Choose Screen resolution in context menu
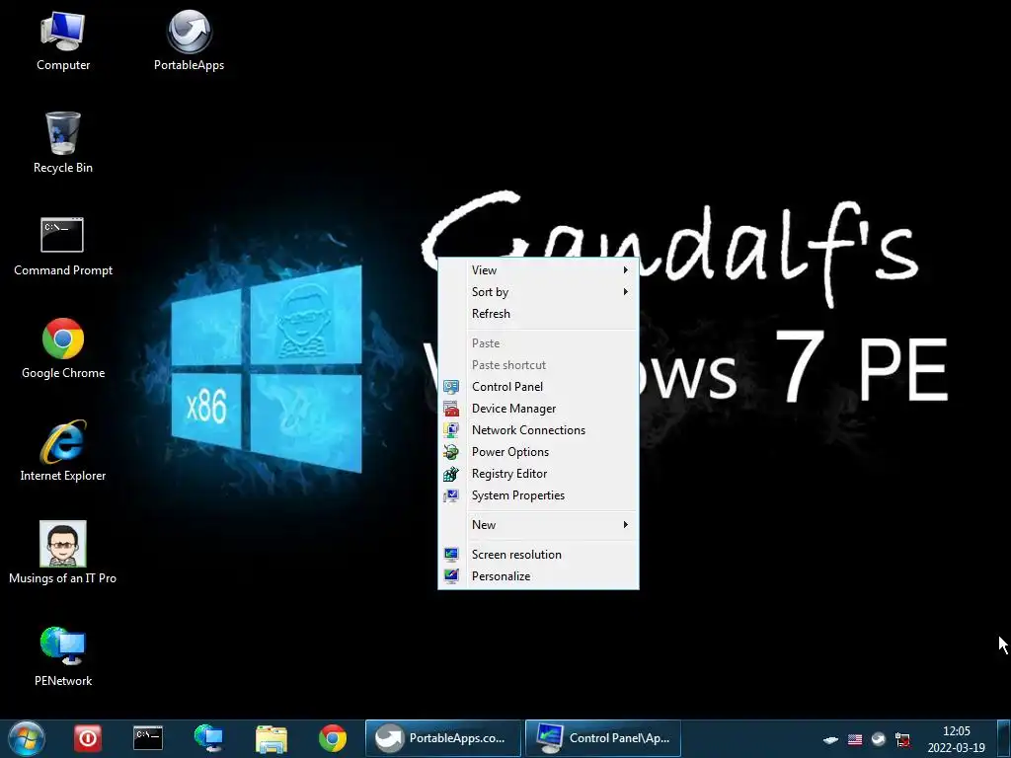The width and height of the screenshot is (1011, 758). [x=538, y=555]
